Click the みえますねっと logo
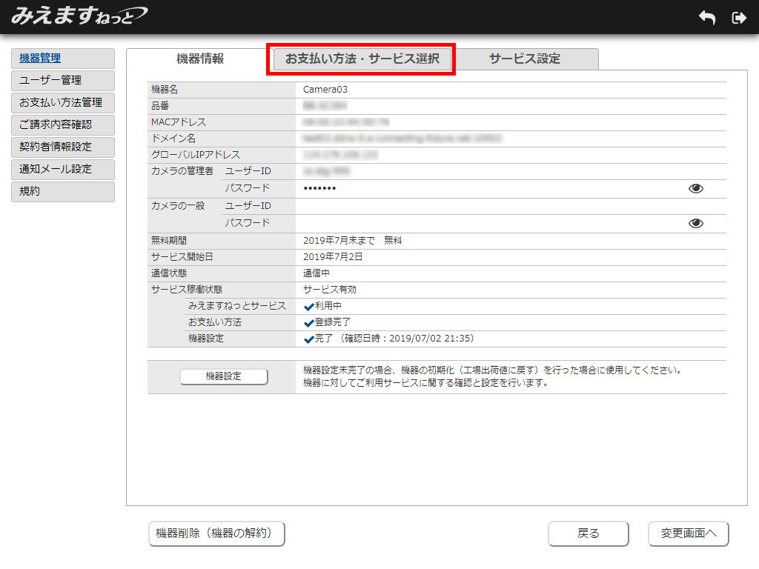Viewport: 759px width, 569px height. coord(79,16)
